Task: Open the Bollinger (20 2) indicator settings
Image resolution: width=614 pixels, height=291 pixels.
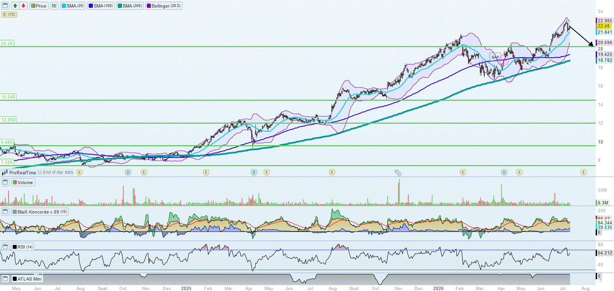Action: 164,6
